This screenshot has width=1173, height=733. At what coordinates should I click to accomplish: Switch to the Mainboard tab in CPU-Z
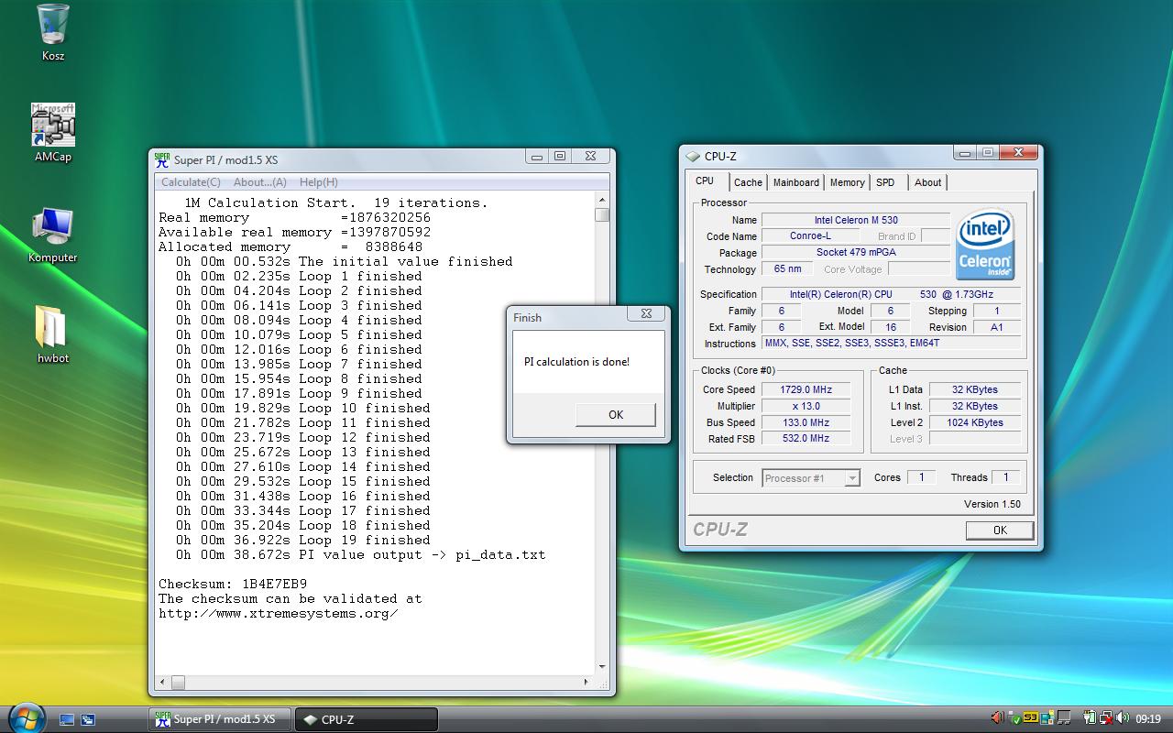(x=796, y=182)
